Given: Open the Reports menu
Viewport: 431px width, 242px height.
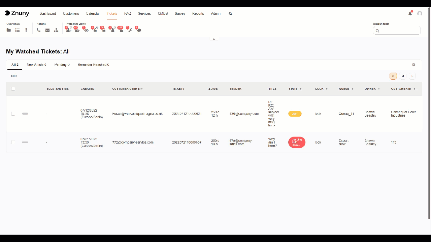Looking at the screenshot, I should [198, 13].
